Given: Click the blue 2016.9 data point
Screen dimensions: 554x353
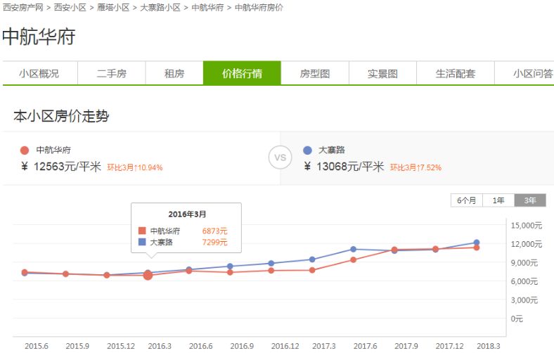Looking at the screenshot, I should point(230,266).
